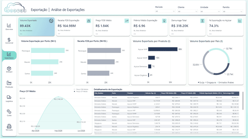The height and width of the screenshot is (139, 248).
Task: Sort by Demurrage R$/t column header
Action: coord(231,93)
